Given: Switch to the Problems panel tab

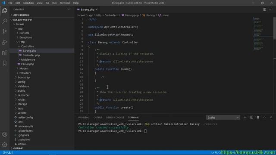Looking at the screenshot, I should (84, 118).
